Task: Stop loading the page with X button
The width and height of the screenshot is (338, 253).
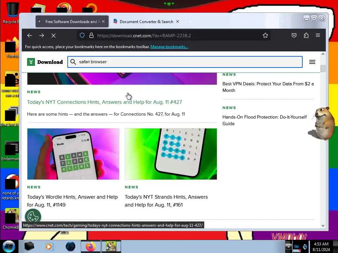Action: click(x=53, y=36)
